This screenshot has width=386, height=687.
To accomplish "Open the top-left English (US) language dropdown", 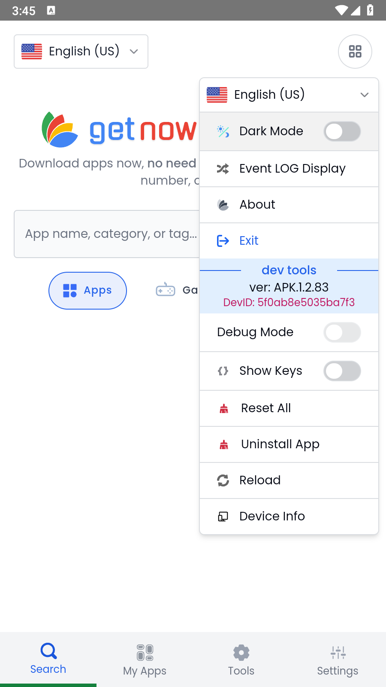I will pos(81,52).
